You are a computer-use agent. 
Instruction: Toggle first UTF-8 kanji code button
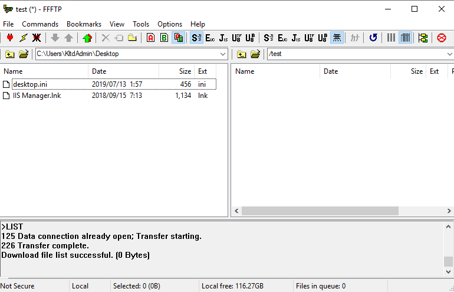(236, 38)
